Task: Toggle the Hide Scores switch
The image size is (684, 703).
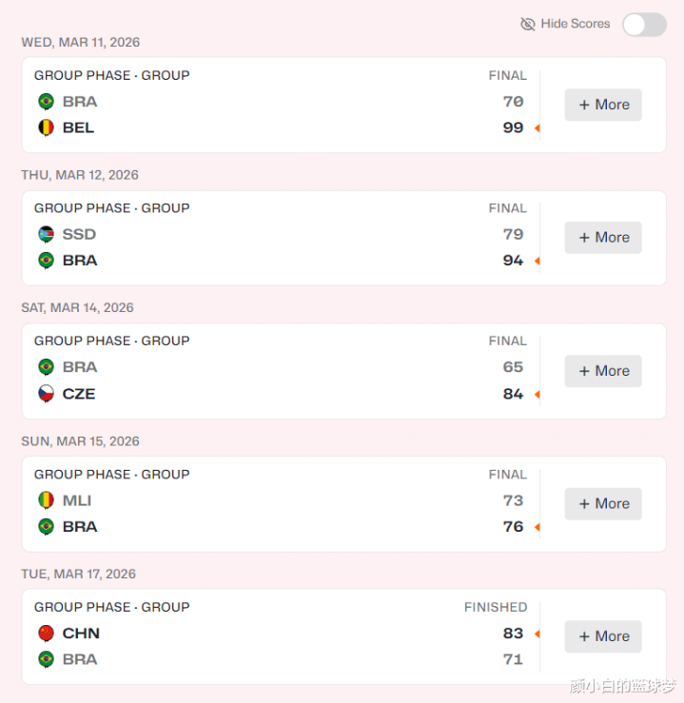Action: point(644,25)
